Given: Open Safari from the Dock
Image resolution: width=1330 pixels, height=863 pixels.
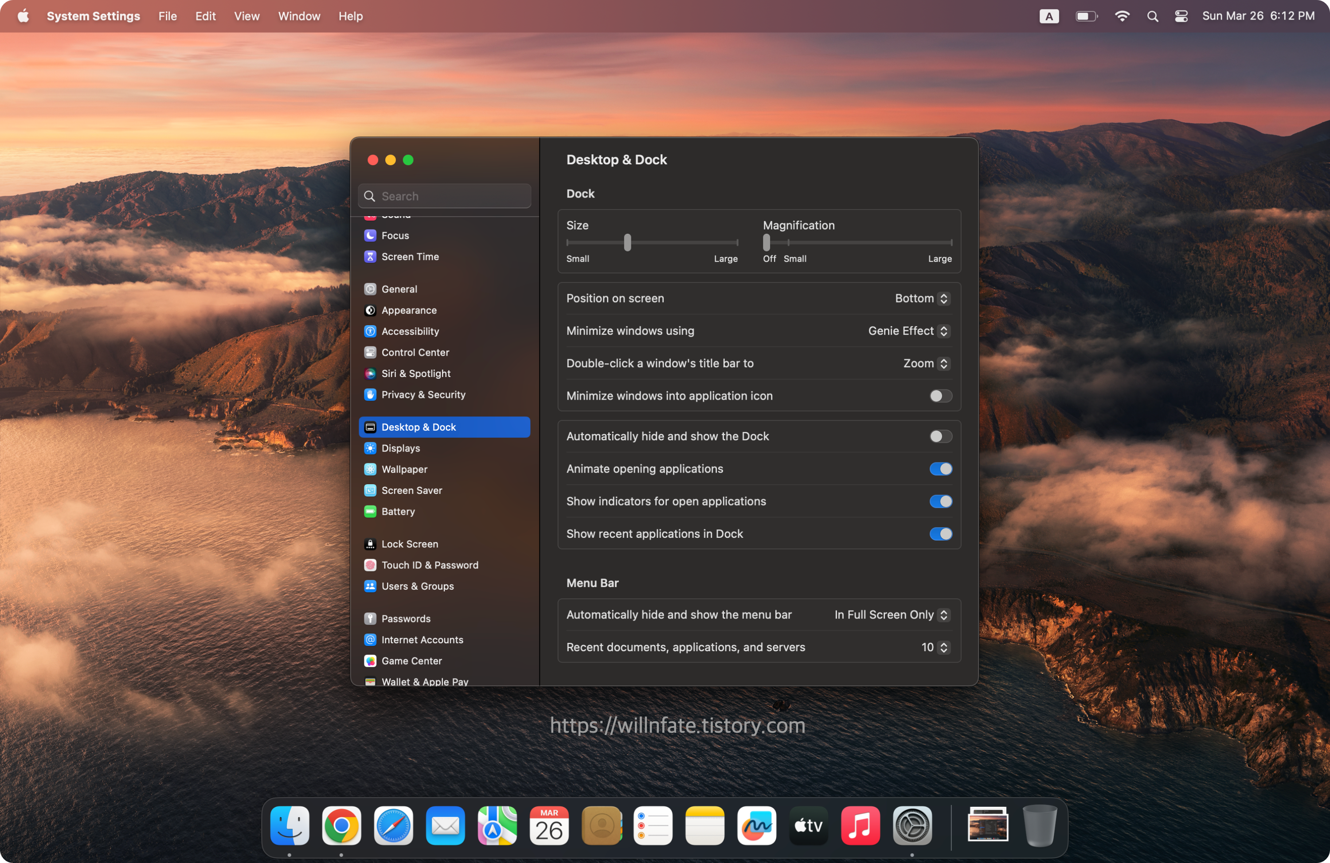Looking at the screenshot, I should pyautogui.click(x=393, y=826).
